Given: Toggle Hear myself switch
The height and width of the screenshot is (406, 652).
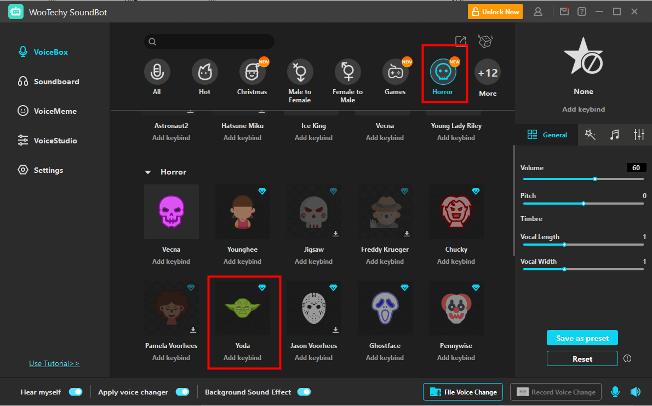Looking at the screenshot, I should [x=76, y=392].
